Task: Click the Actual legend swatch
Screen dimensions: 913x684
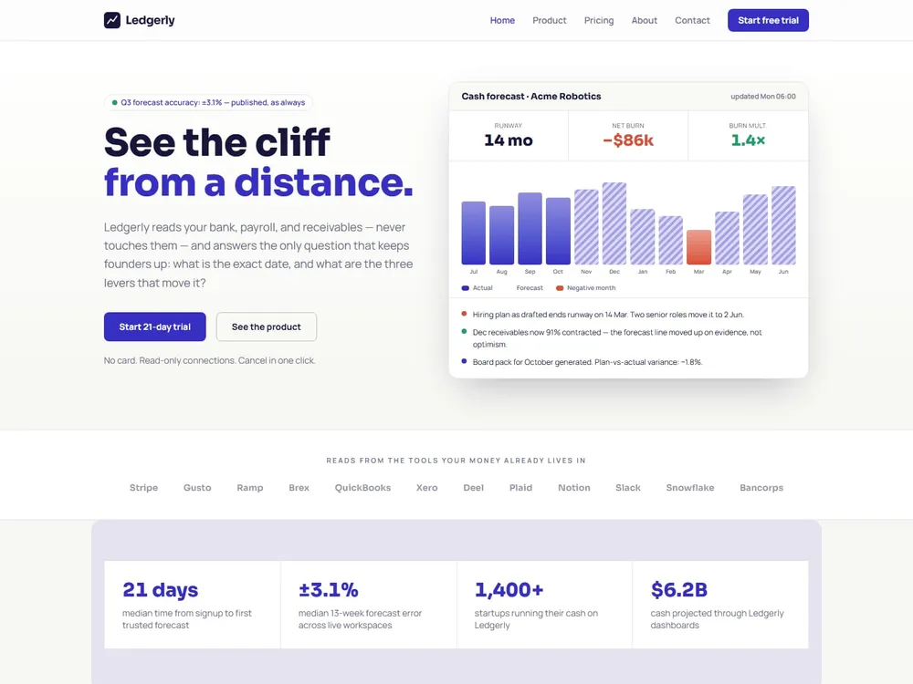Action: tap(466, 288)
